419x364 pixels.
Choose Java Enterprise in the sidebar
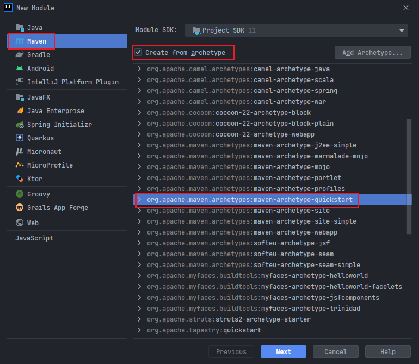tap(67, 110)
